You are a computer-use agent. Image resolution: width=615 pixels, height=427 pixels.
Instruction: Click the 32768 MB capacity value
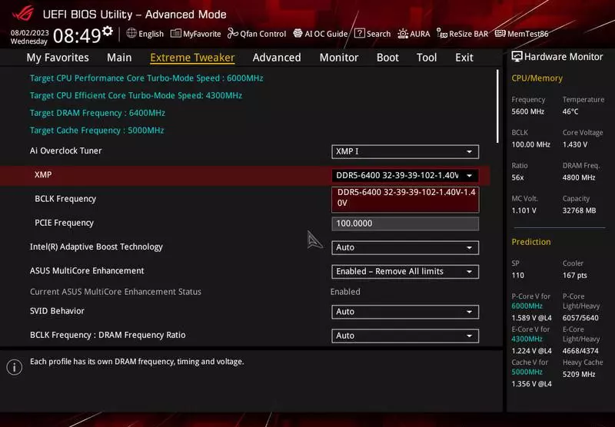(579, 210)
